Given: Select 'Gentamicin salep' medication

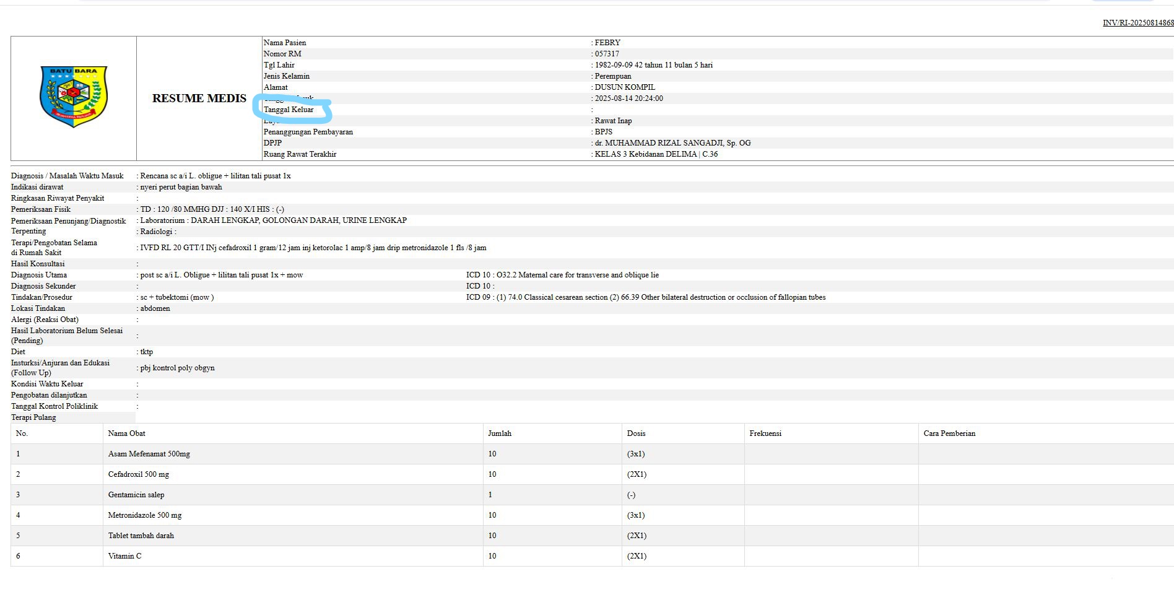Looking at the screenshot, I should tap(136, 495).
